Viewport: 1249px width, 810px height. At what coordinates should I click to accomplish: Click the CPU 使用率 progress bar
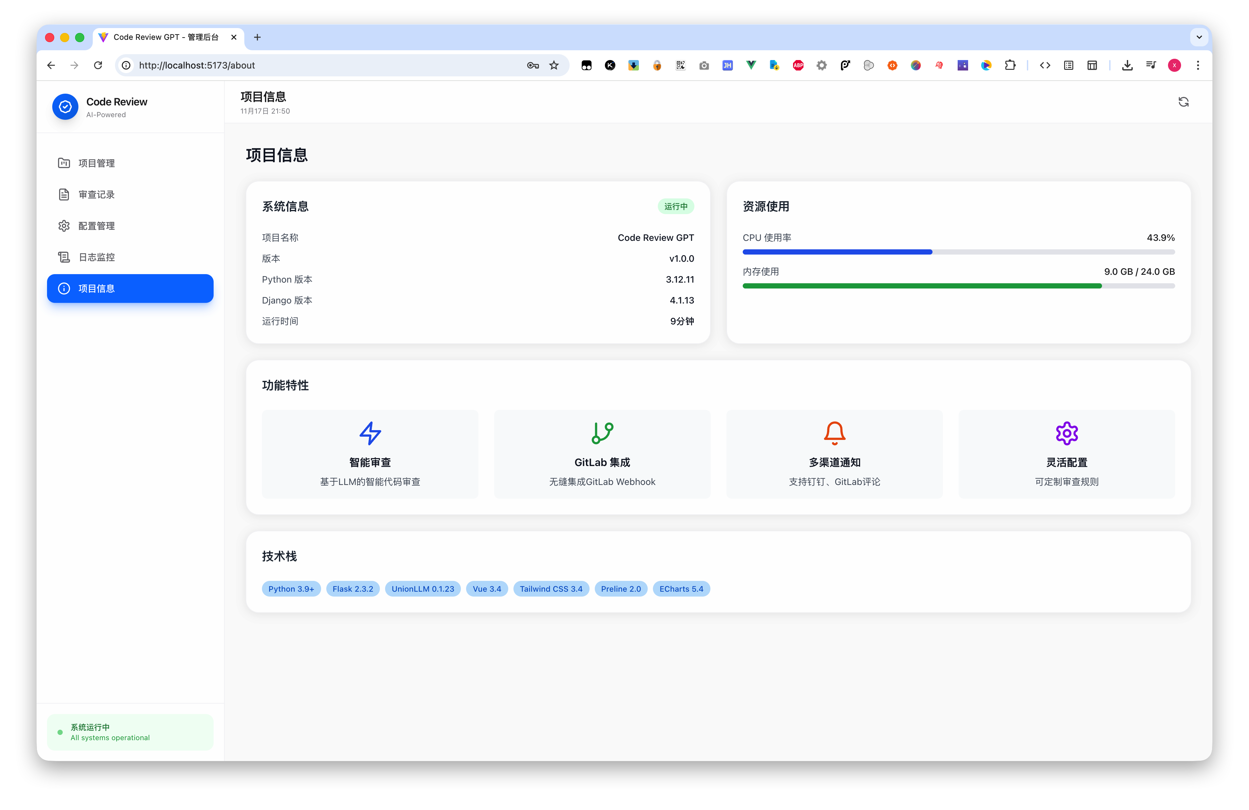pyautogui.click(x=958, y=252)
